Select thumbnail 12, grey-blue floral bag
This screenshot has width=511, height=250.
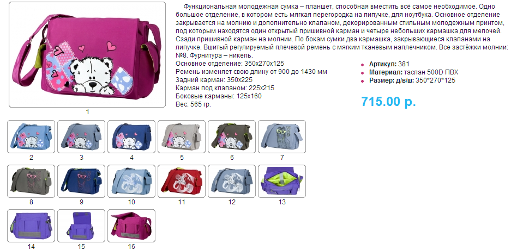232,181
